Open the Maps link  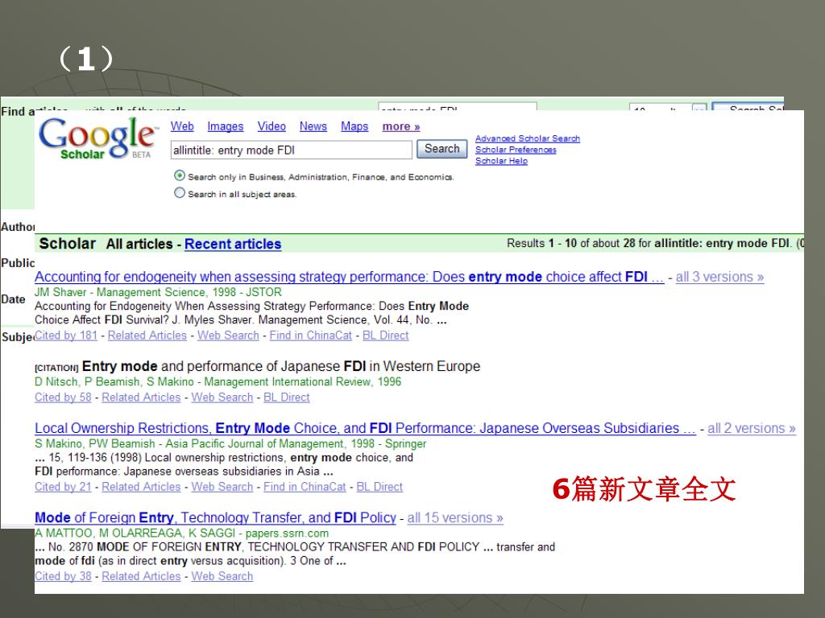coord(354,126)
